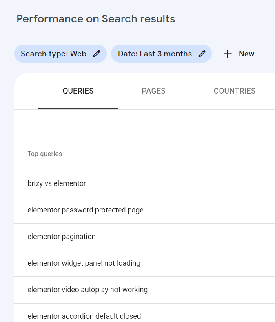Open query elementor password protected page
This screenshot has width=275, height=322.
tap(144, 210)
